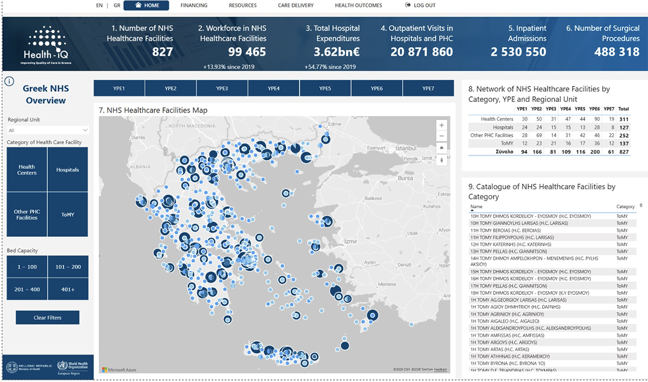Click the Log Out link

click(x=420, y=5)
